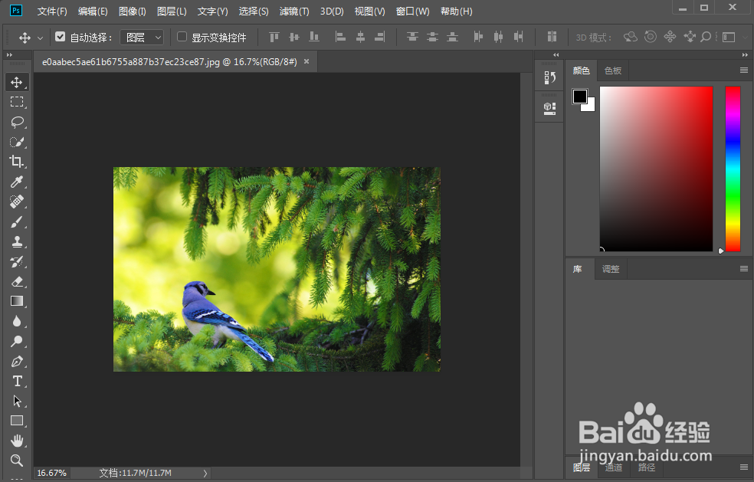The width and height of the screenshot is (754, 482).
Task: Select the Eyedropper tool
Action: click(x=17, y=182)
